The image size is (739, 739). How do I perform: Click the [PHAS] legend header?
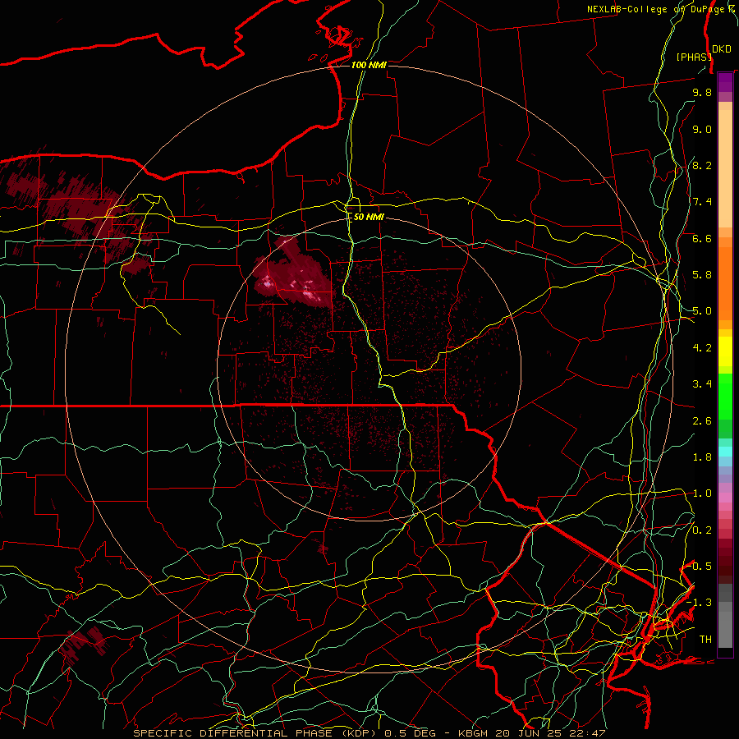click(x=694, y=57)
